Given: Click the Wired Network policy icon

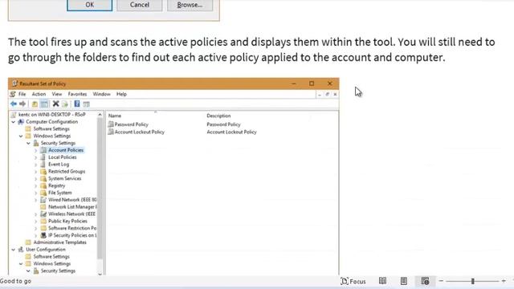Looking at the screenshot, I should pos(43,200).
